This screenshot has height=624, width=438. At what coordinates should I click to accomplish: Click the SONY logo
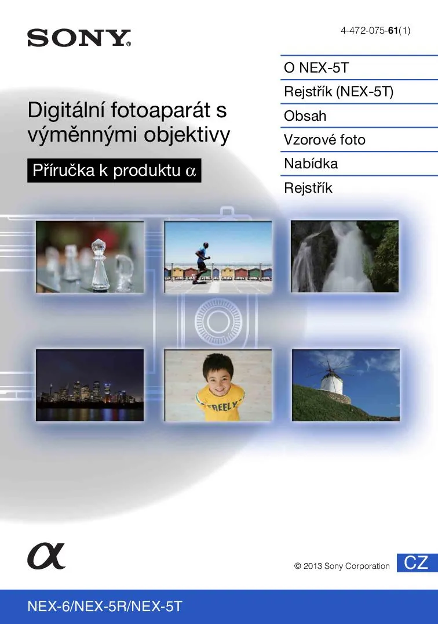tap(79, 38)
